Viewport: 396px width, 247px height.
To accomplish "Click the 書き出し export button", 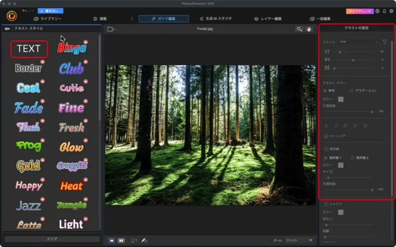I will [50, 11].
